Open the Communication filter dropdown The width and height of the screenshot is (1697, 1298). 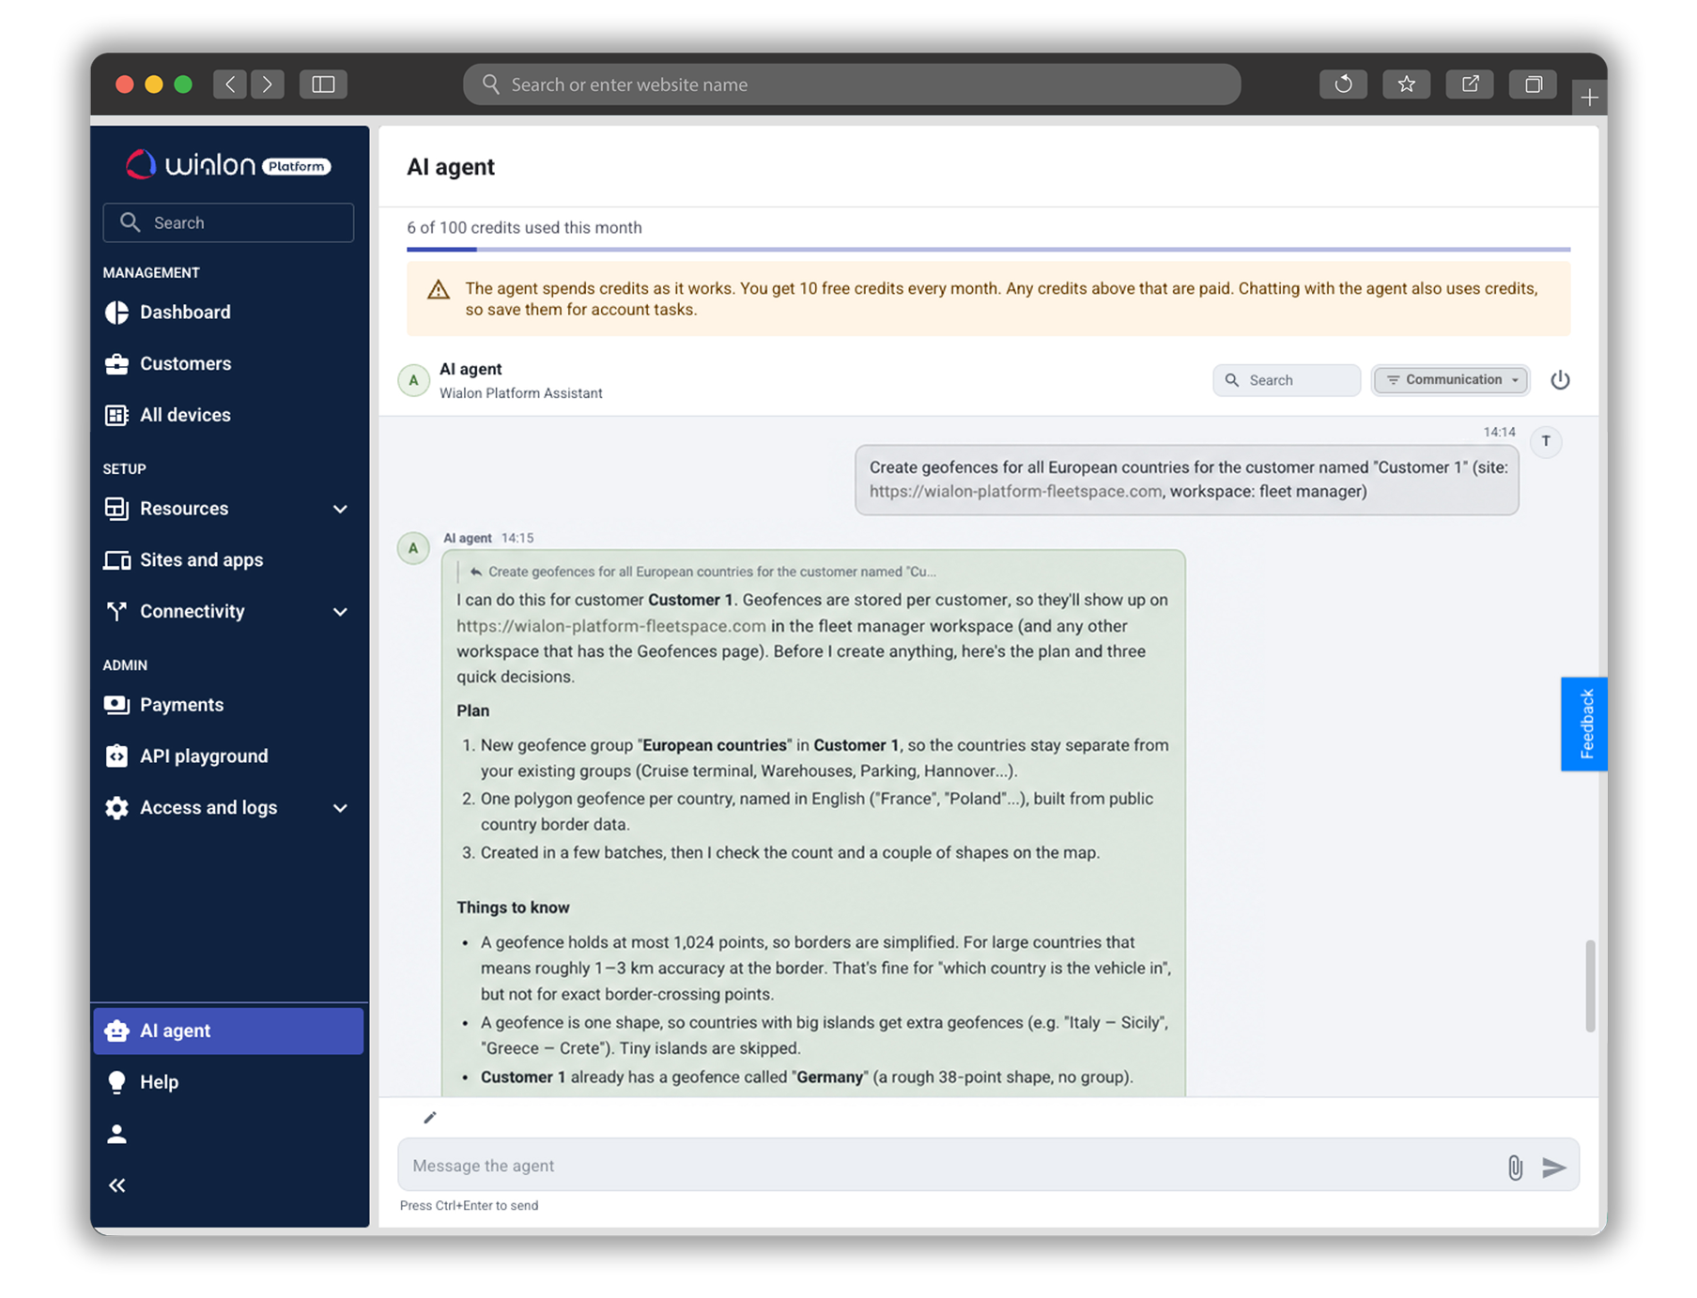pos(1451,380)
